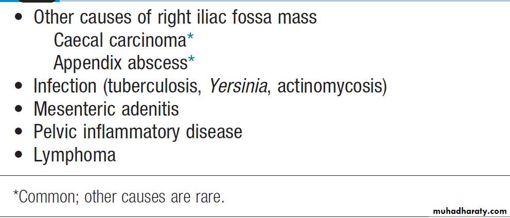Click the bullet before 'Infection'
The width and height of the screenshot is (510, 218).
pos(19,87)
